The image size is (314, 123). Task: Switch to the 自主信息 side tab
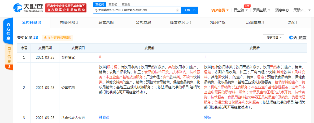point(9,54)
